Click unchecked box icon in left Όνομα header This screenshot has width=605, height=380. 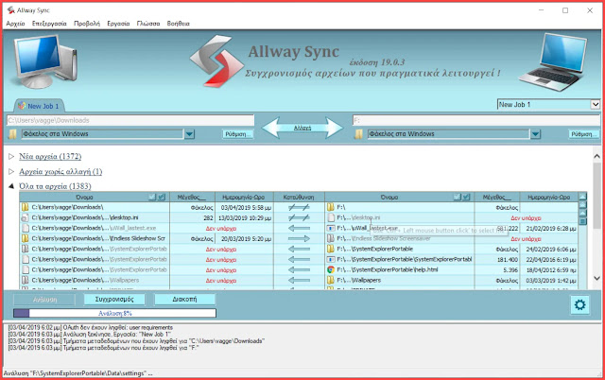(152, 198)
